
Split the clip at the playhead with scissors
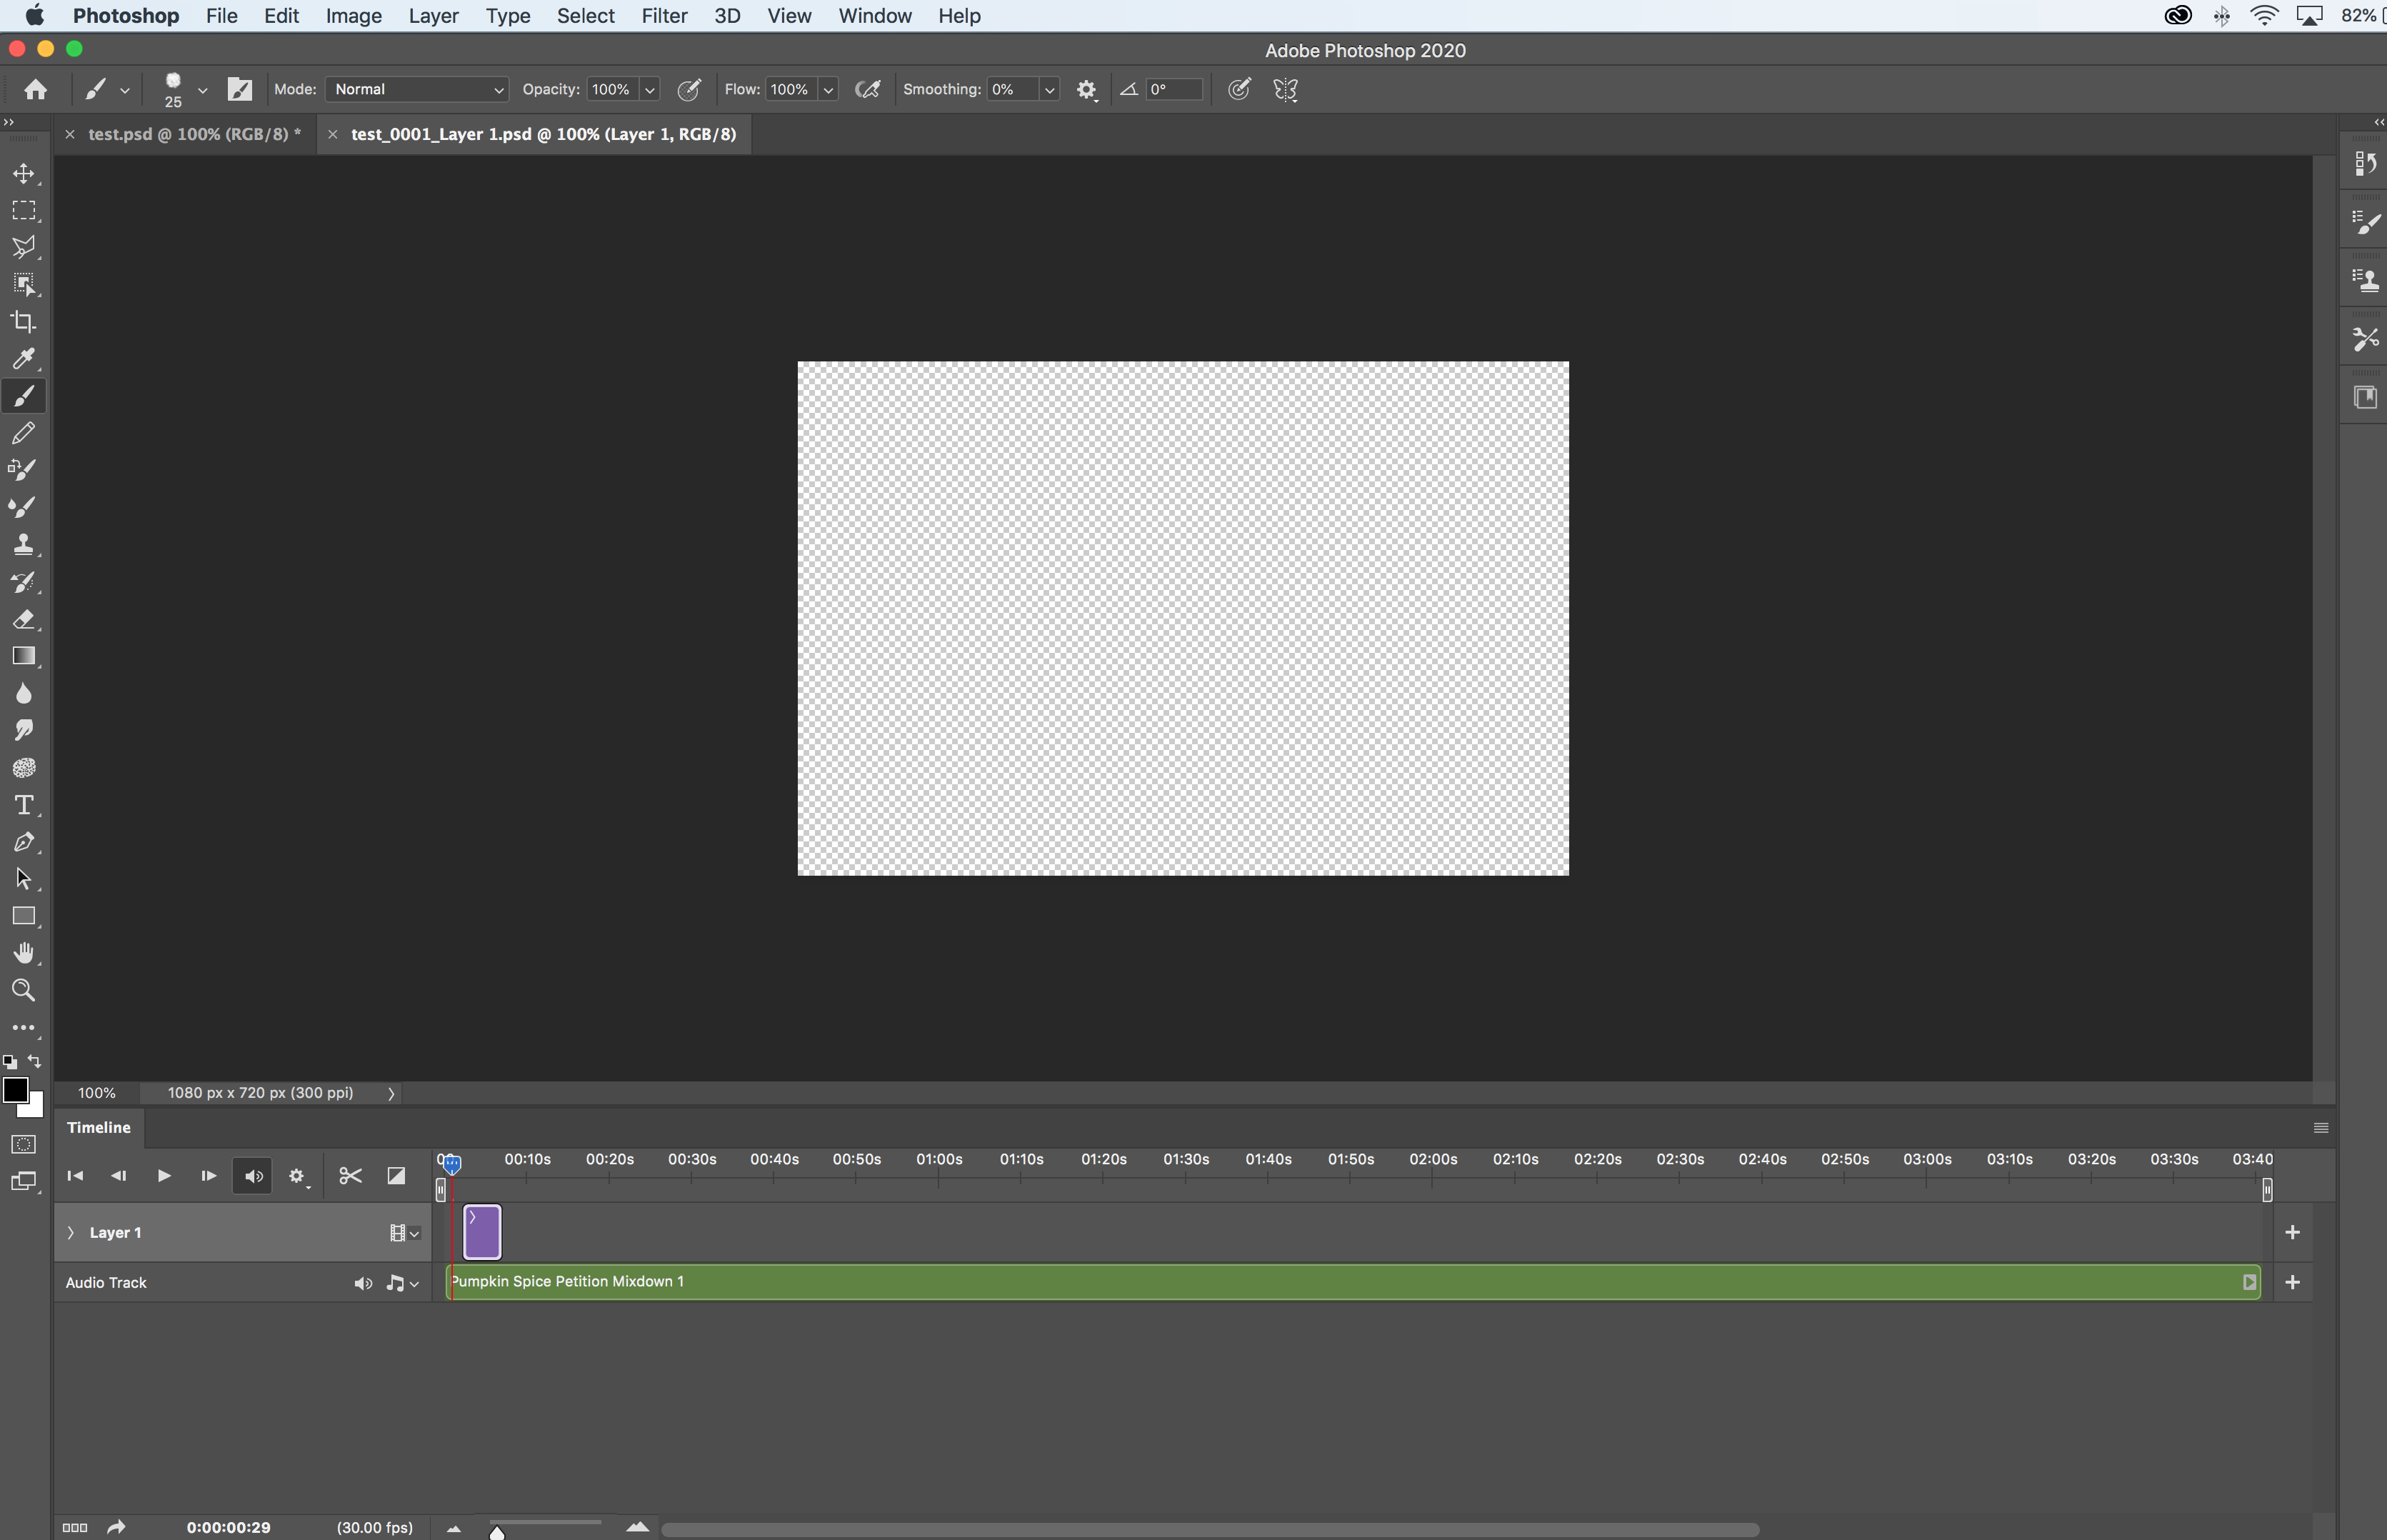349,1176
